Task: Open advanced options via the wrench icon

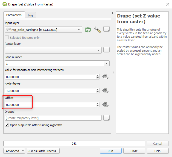Action: point(98,29)
